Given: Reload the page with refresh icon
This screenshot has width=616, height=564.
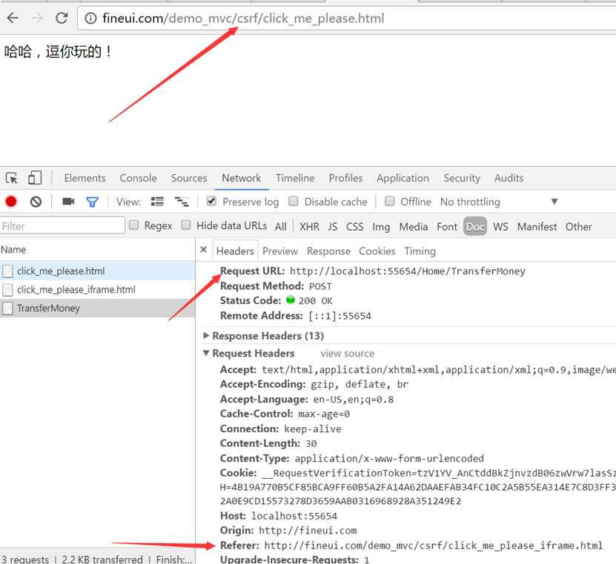Looking at the screenshot, I should click(62, 18).
